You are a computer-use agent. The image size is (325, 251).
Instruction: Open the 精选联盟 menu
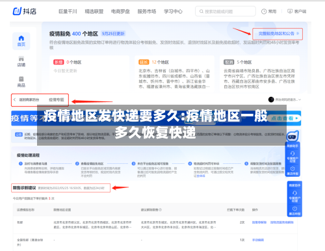(x=94, y=12)
